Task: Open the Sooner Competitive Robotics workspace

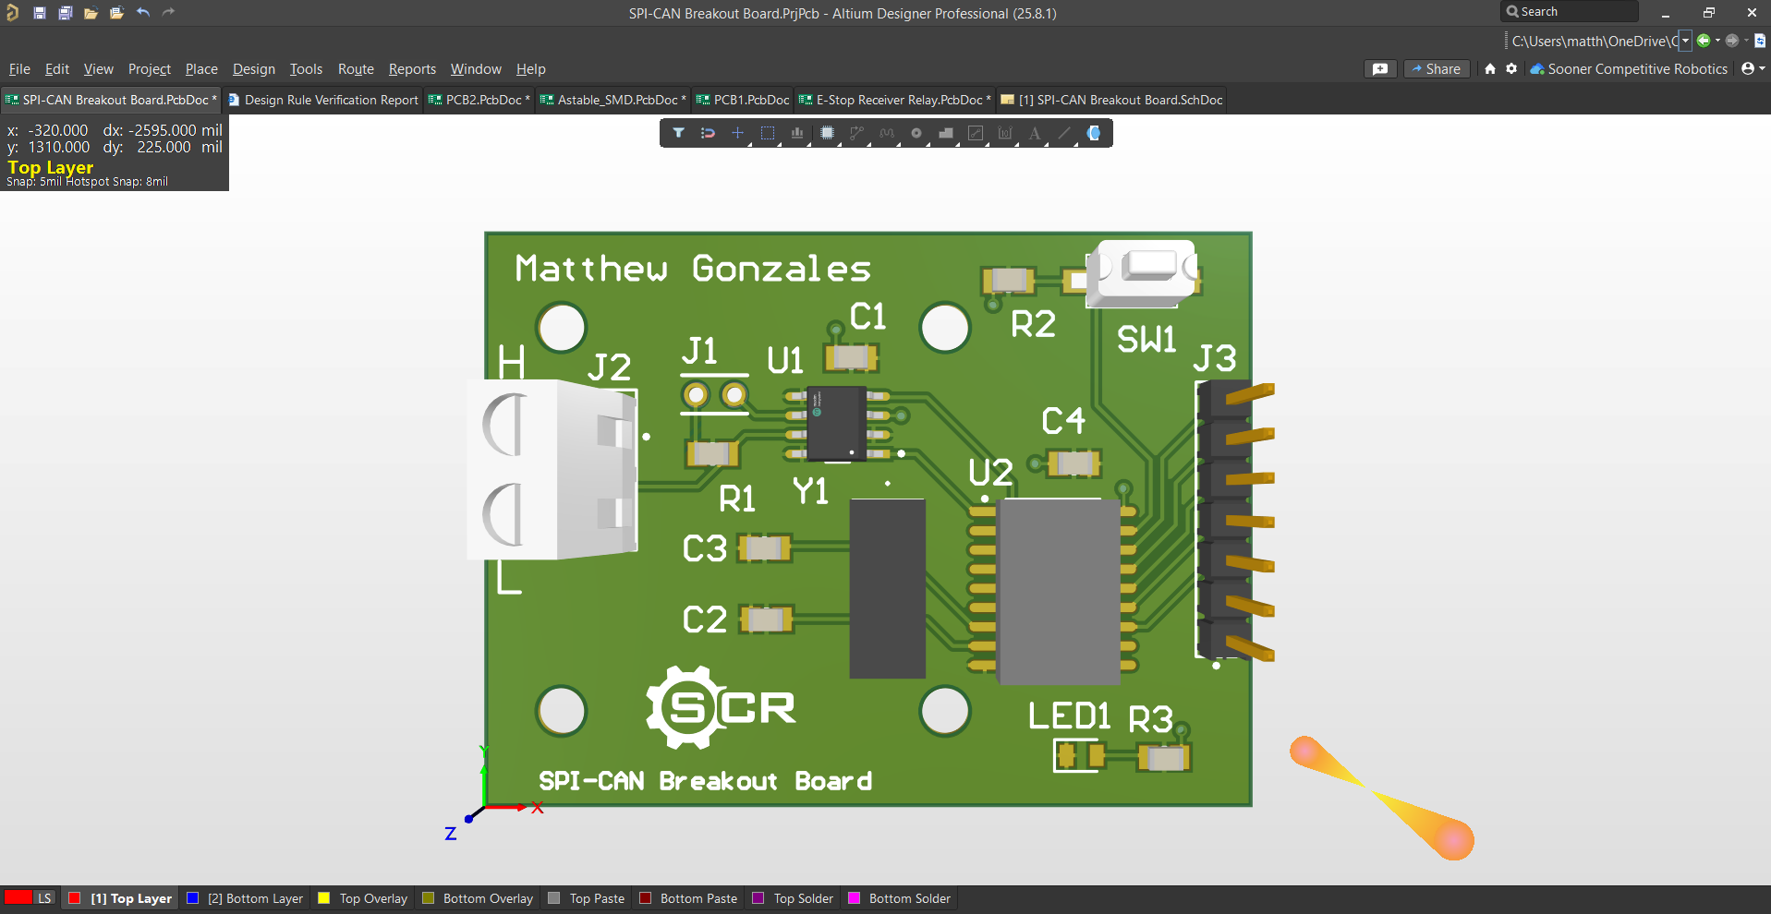Action: point(1629,69)
